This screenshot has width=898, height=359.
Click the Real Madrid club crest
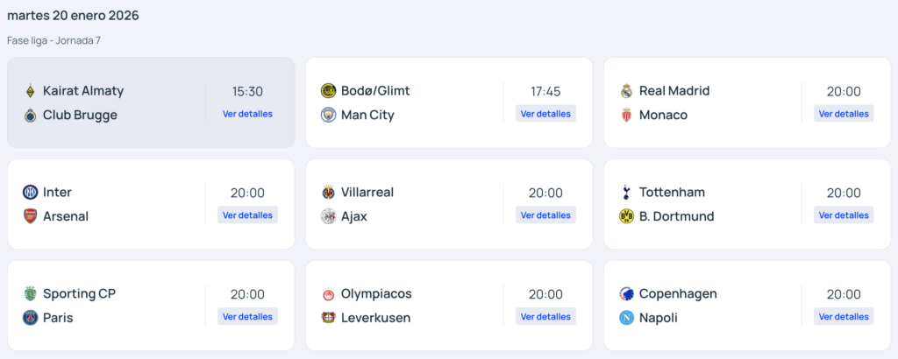[x=627, y=91]
